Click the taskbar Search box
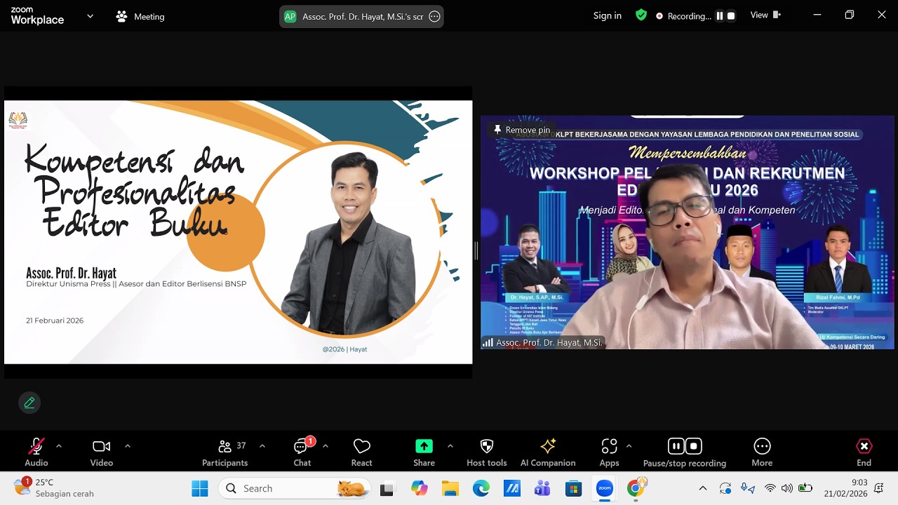Image resolution: width=898 pixels, height=505 pixels. (x=295, y=488)
